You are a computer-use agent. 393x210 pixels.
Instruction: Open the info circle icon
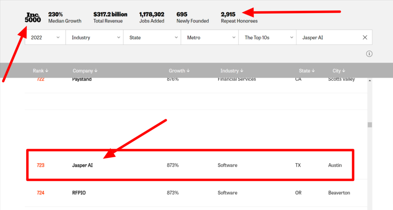(x=369, y=54)
